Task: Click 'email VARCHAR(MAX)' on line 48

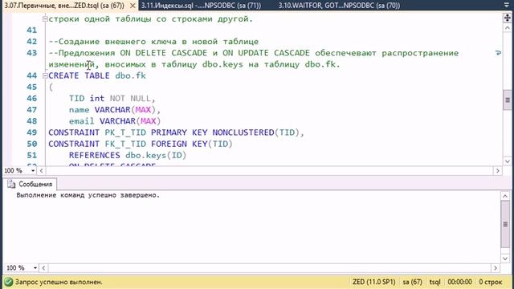Action: (x=115, y=121)
